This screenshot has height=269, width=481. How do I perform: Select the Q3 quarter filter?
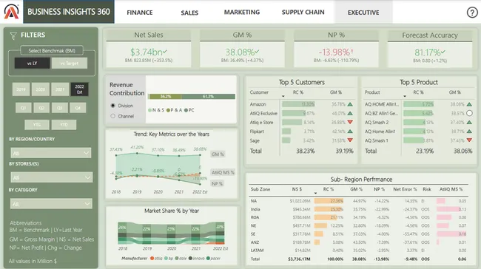[x=59, y=108]
